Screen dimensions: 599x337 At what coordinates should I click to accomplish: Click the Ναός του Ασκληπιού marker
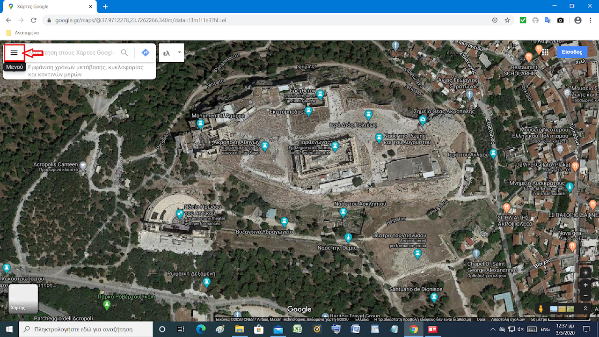coord(343,212)
